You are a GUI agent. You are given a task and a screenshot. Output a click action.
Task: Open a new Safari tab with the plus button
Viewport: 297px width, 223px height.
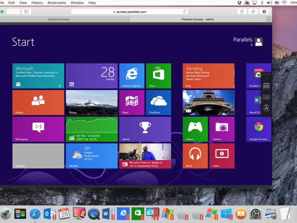tap(269, 19)
